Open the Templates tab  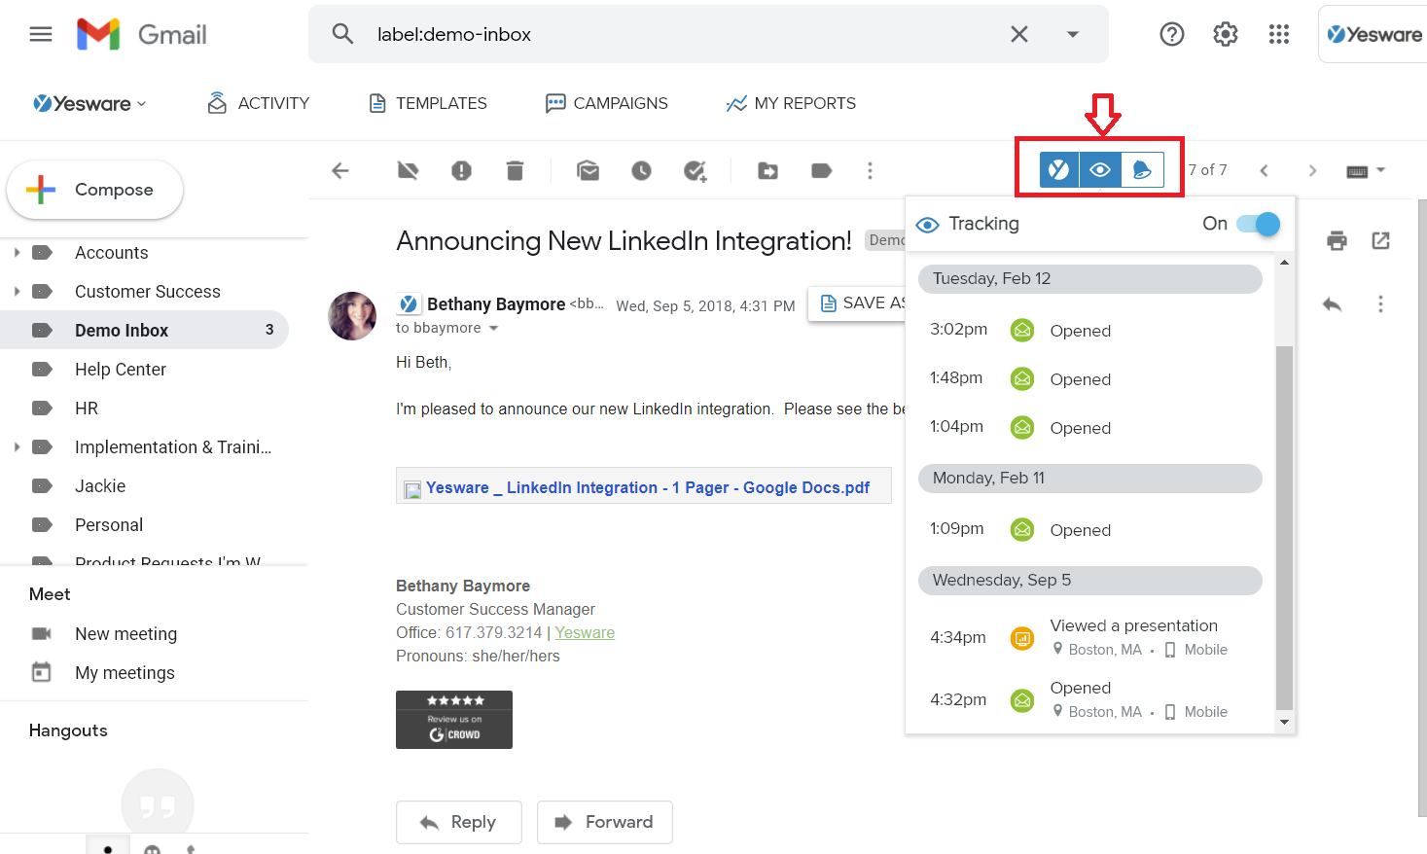(x=428, y=103)
